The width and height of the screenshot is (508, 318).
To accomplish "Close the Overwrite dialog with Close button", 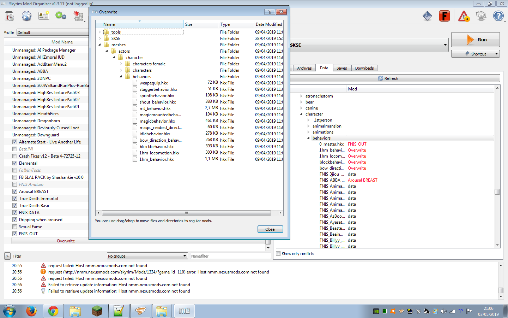I will 270,229.
